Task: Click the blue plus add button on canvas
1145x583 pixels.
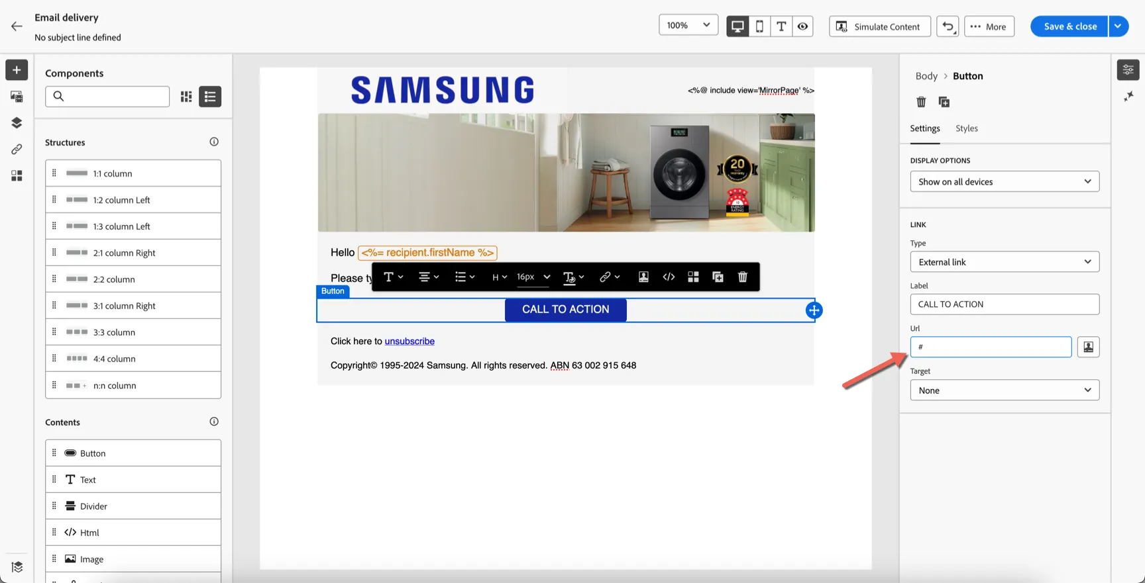Action: (x=814, y=310)
